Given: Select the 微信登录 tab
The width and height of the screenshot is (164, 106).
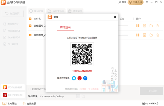Looking at the screenshot, I should pos(65,27).
